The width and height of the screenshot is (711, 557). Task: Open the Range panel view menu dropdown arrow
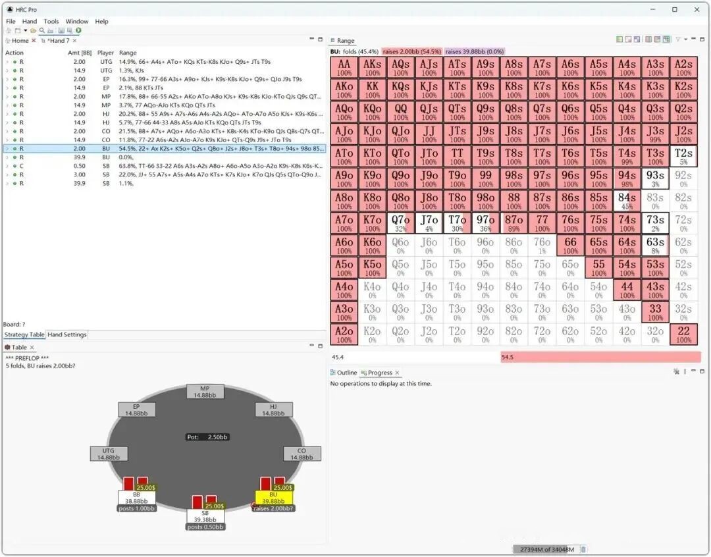click(685, 40)
